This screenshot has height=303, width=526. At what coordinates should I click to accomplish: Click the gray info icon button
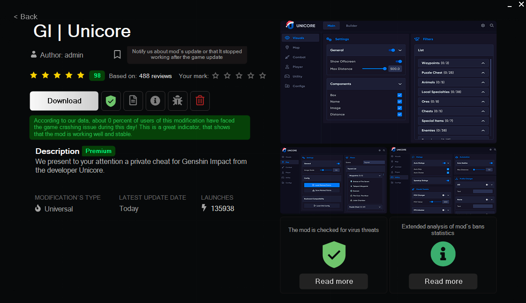[155, 101]
